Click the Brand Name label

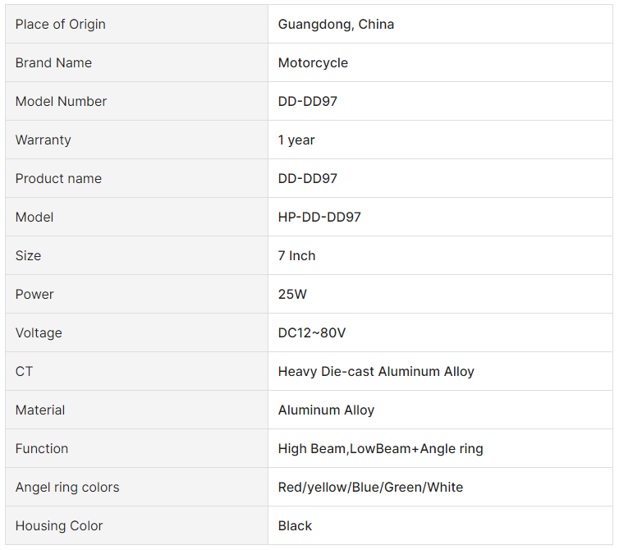53,62
